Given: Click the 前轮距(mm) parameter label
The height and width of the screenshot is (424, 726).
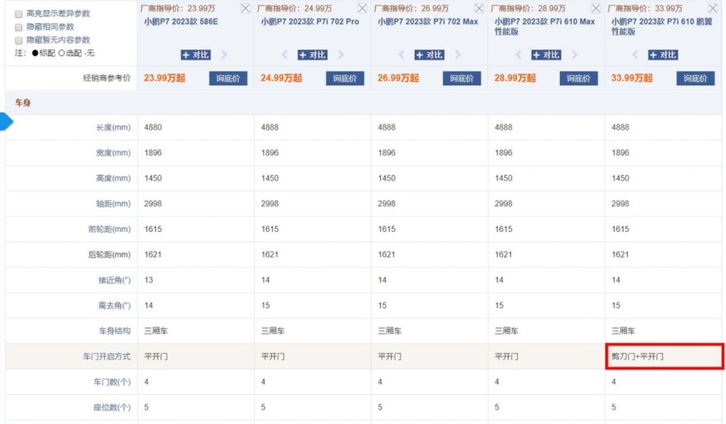Looking at the screenshot, I should click(x=110, y=229).
